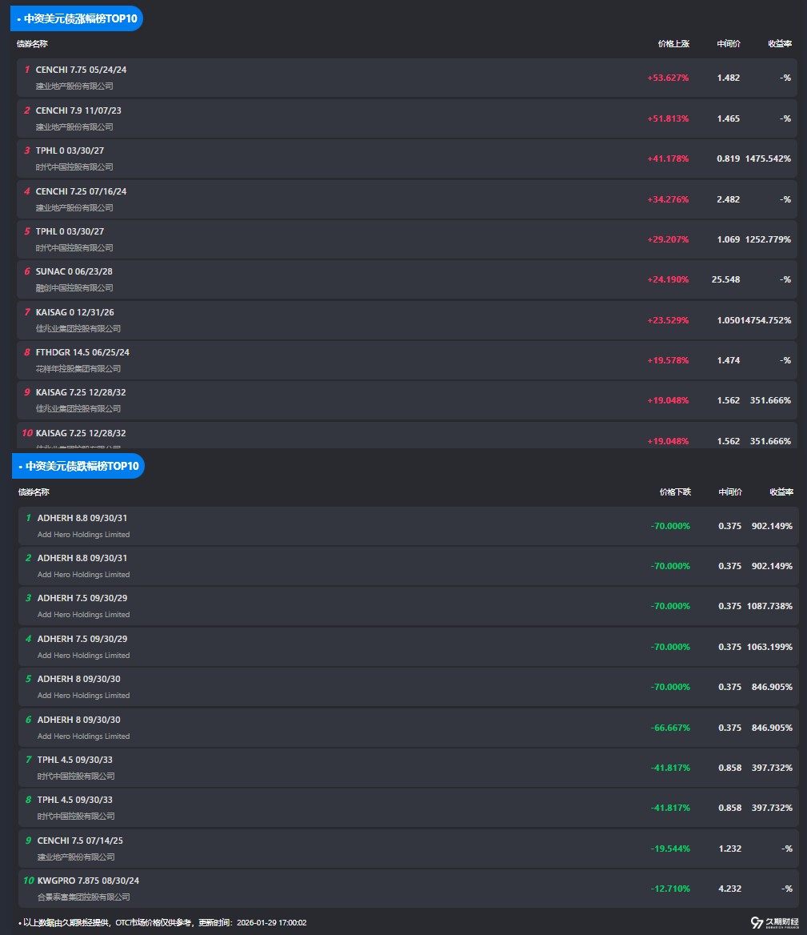Open the SUNAC 0 06/23/28 bond entry

point(74,271)
